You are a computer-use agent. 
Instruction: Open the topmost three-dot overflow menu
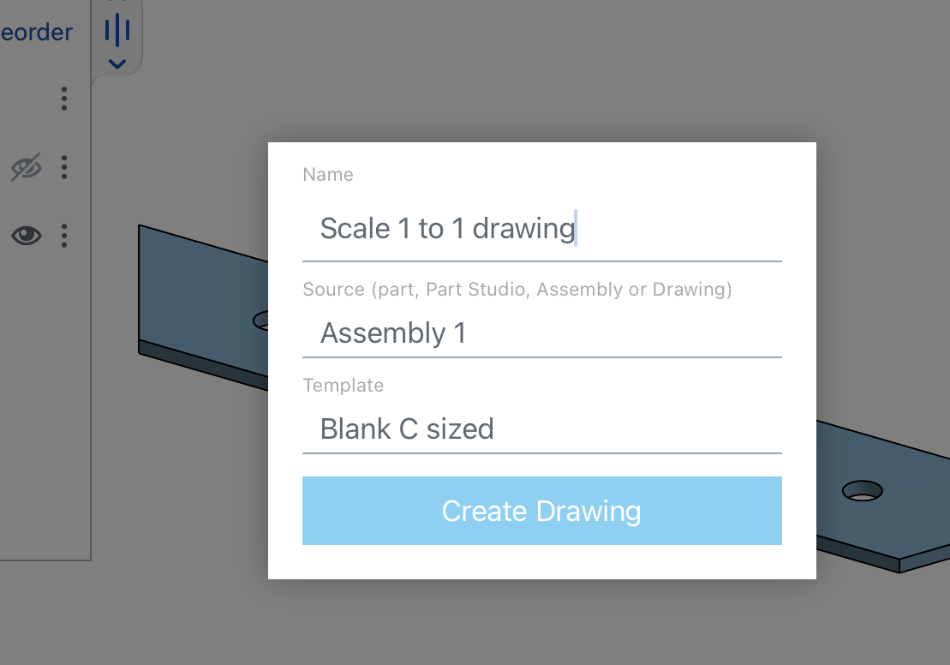click(x=64, y=99)
